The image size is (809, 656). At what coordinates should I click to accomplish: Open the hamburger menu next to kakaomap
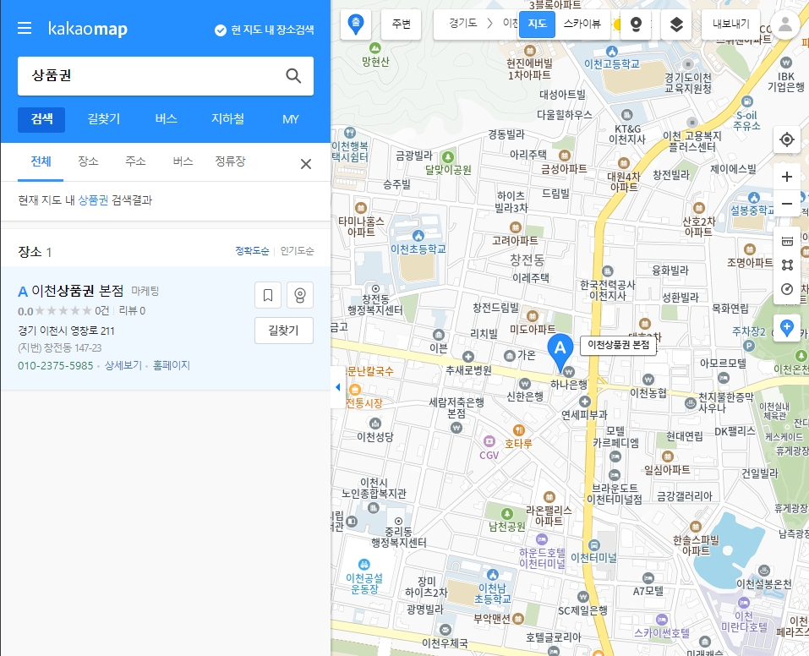(25, 28)
